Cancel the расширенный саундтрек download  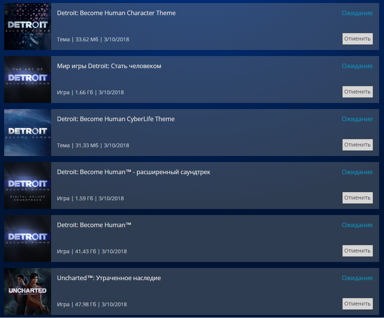click(357, 198)
